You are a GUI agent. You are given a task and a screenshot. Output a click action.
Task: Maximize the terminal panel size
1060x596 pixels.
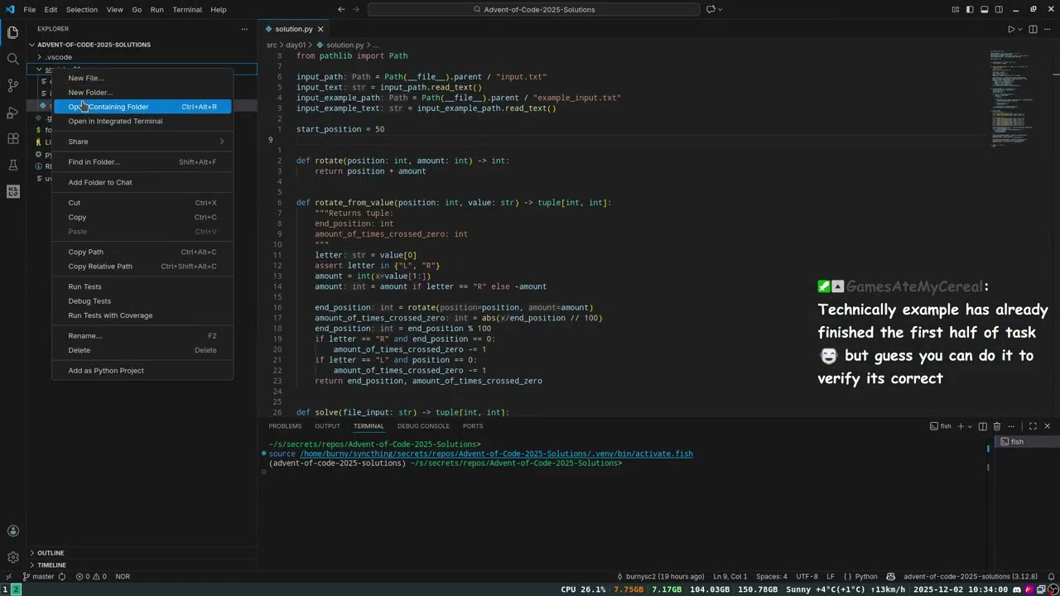[1033, 426]
